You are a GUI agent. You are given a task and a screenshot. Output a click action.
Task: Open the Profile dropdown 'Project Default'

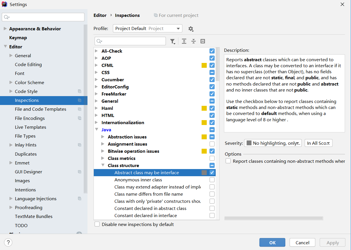pyautogui.click(x=148, y=28)
